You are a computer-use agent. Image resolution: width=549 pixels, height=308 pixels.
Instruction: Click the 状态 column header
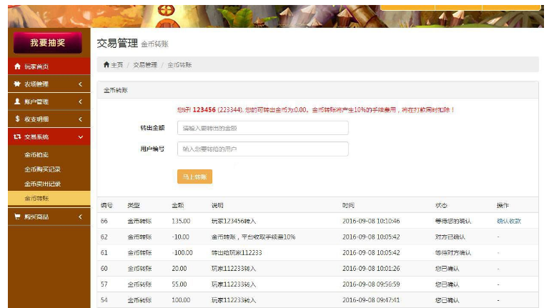tap(441, 205)
